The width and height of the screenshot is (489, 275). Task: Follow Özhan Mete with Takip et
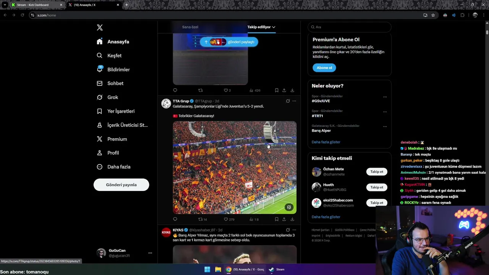click(x=377, y=171)
